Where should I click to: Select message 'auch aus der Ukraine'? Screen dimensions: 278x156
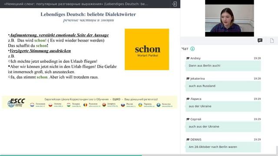[x=223, y=127]
